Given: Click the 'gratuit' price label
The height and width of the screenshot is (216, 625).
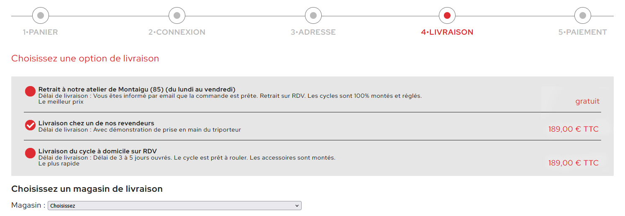Looking at the screenshot, I should pos(587,102).
